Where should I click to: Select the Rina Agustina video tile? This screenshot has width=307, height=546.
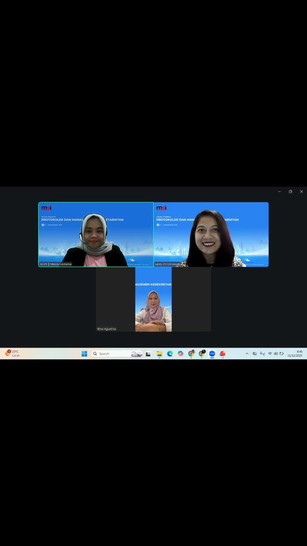coord(153,299)
